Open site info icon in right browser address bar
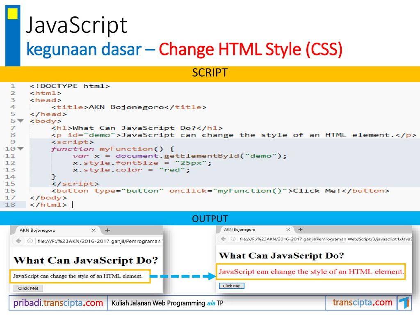420x315 pixels. [233, 239]
